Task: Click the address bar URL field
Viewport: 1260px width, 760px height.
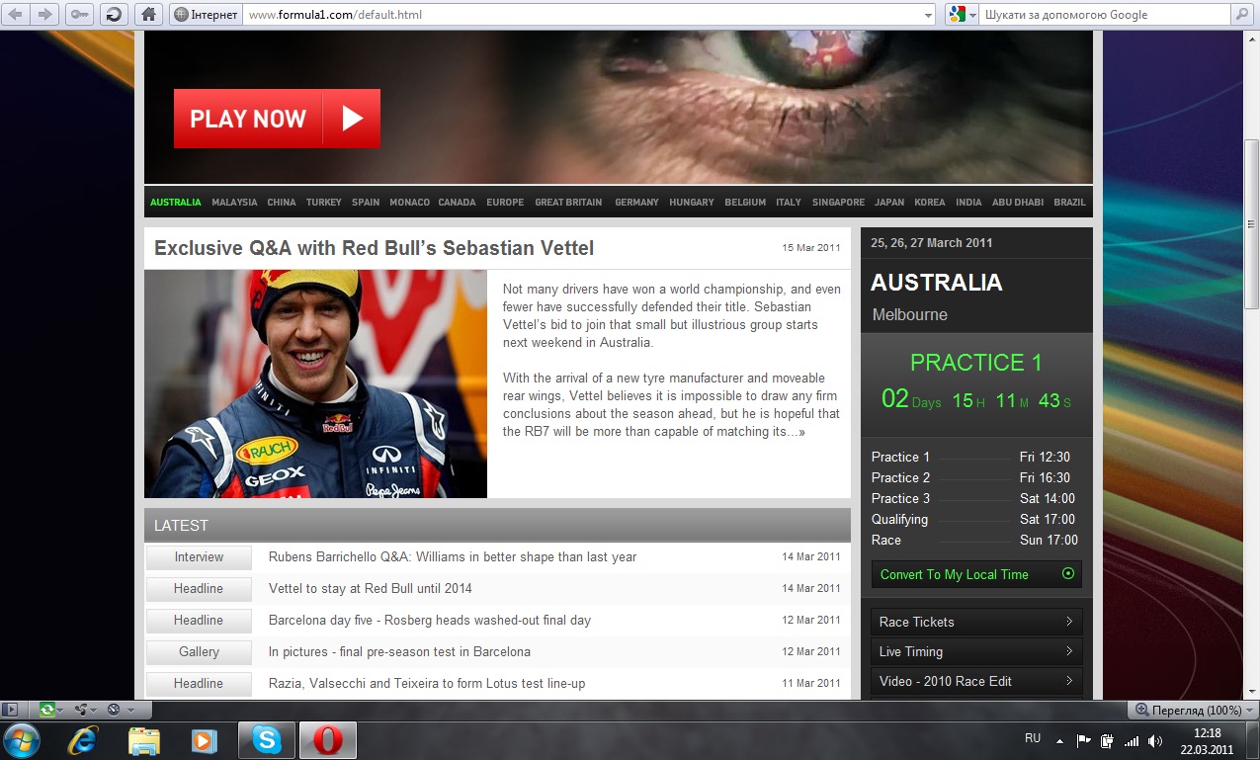Action: (x=582, y=15)
